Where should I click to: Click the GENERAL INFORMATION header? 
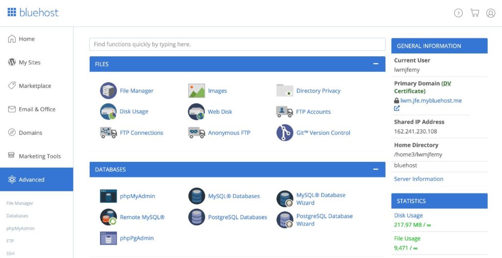[x=439, y=46]
